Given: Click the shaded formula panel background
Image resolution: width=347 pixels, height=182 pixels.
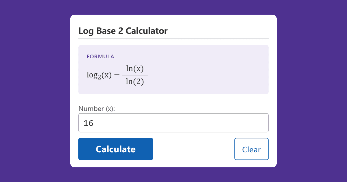Looking at the screenshot, I should (217, 69).
